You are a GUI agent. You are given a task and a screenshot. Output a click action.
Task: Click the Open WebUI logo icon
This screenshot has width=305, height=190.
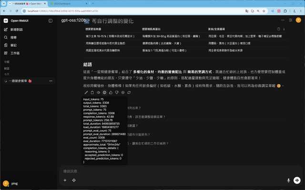6,21
